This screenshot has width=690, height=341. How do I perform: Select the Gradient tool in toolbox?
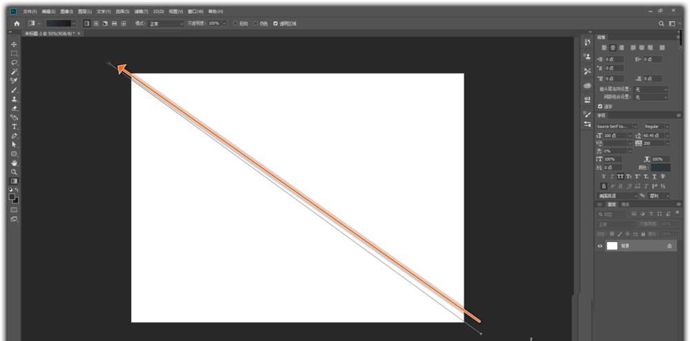click(x=14, y=181)
